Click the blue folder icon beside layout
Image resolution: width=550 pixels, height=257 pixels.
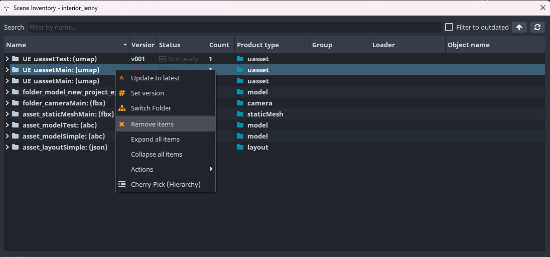(x=240, y=147)
